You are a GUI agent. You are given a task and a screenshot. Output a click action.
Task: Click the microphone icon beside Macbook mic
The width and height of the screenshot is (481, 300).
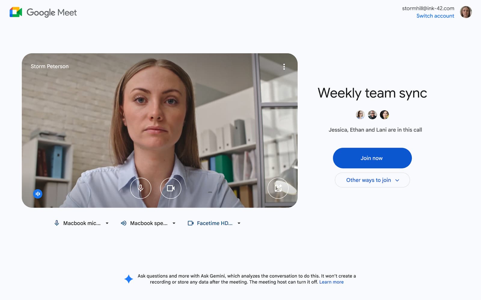(57, 223)
